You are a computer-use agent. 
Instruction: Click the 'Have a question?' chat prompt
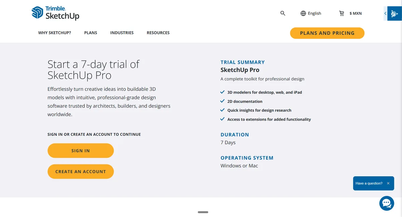369,183
